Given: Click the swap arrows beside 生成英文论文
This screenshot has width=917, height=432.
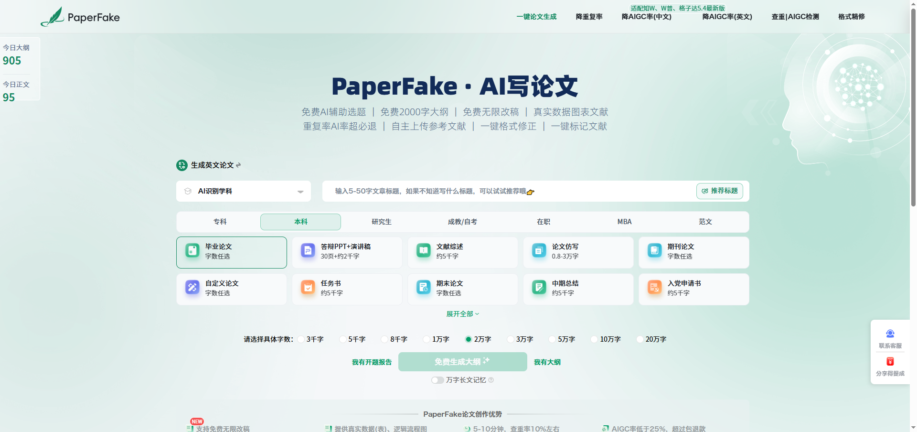Looking at the screenshot, I should [238, 165].
